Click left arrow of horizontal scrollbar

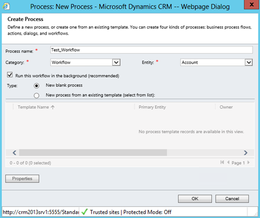14,153
